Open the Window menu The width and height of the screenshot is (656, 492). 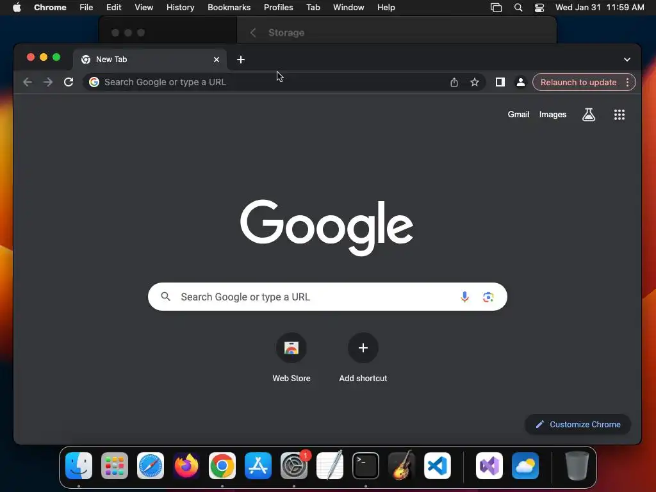pos(348,7)
